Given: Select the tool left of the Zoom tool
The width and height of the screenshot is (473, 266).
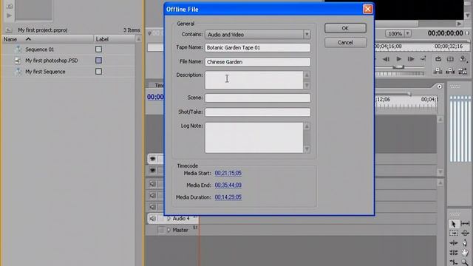Looking at the screenshot, I should pos(453,262).
